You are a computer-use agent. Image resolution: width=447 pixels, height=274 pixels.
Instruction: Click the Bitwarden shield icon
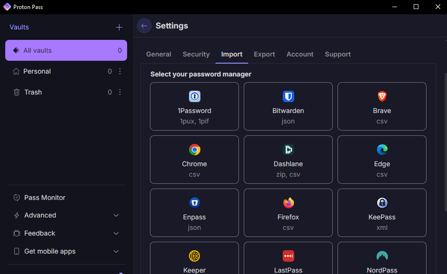coord(288,96)
